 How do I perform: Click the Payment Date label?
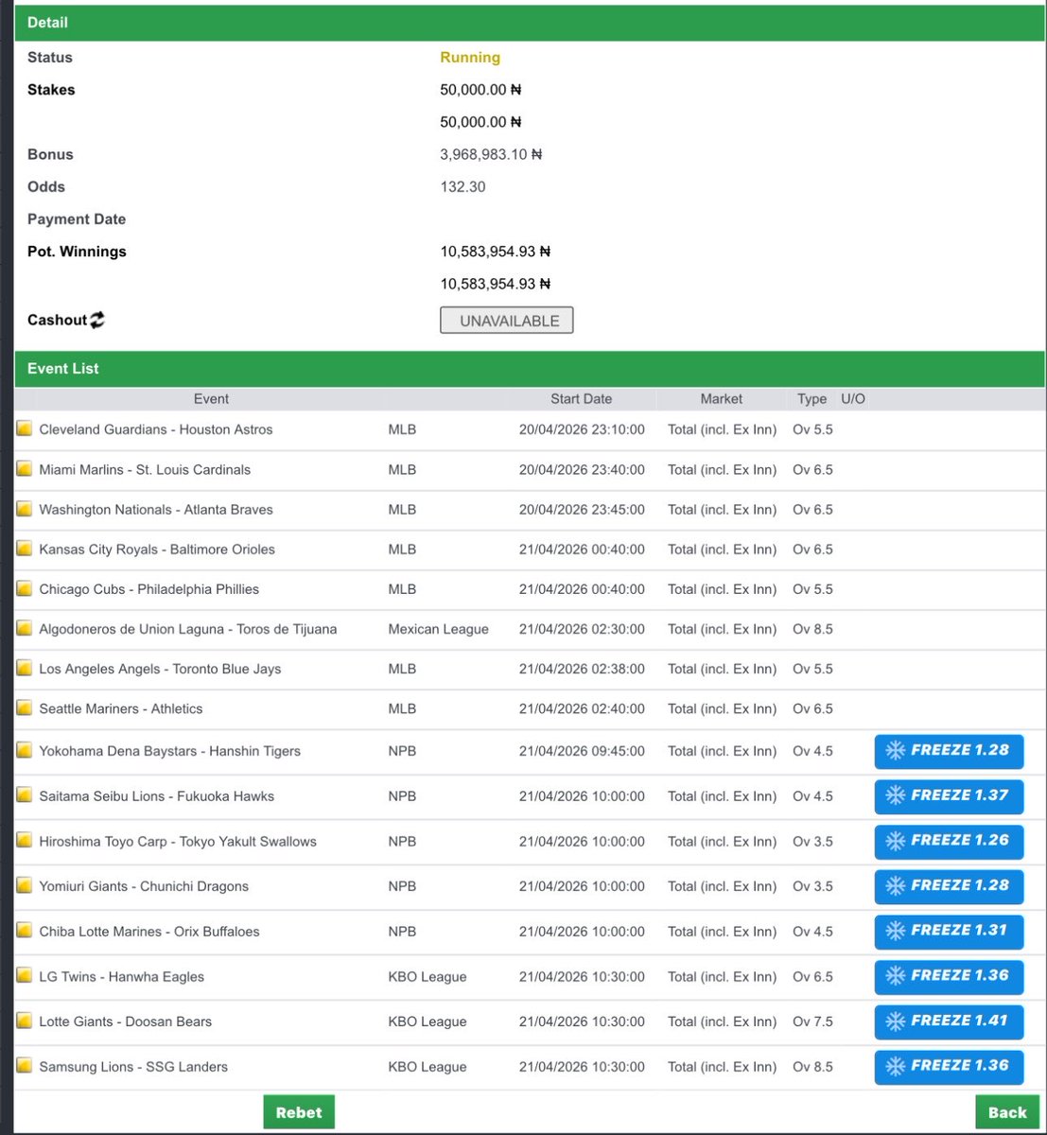(x=77, y=219)
